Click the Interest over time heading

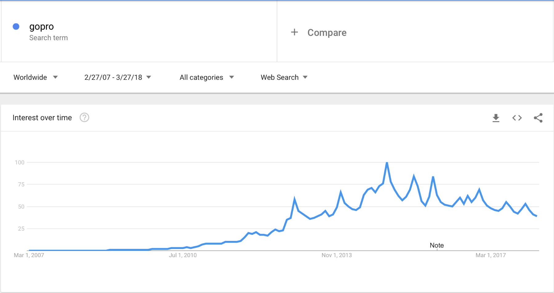click(x=42, y=118)
